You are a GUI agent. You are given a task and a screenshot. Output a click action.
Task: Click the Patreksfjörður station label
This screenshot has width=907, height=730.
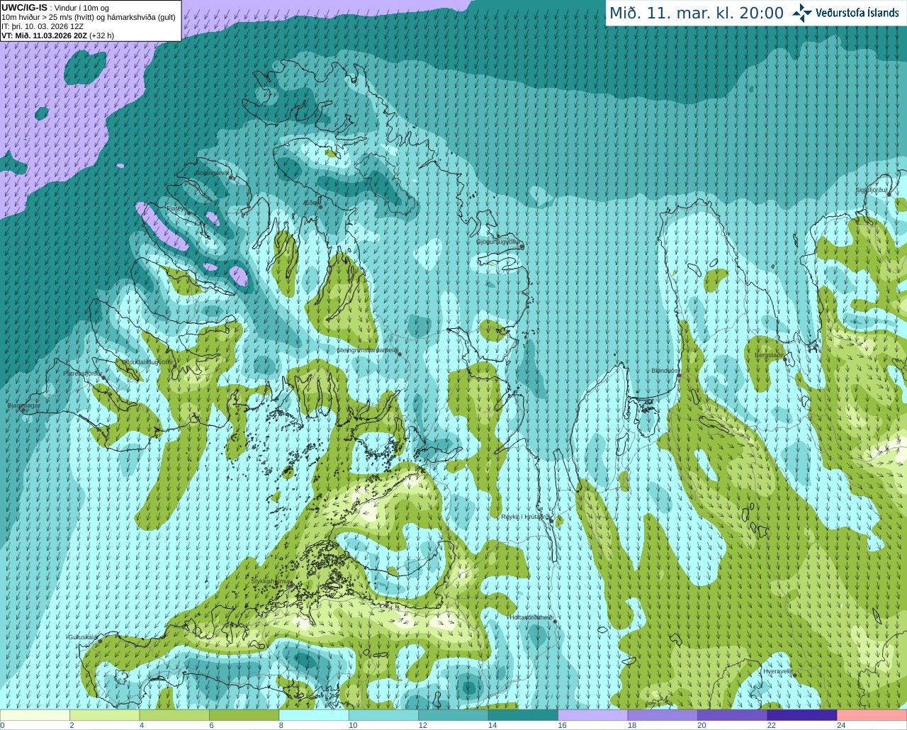point(82,373)
